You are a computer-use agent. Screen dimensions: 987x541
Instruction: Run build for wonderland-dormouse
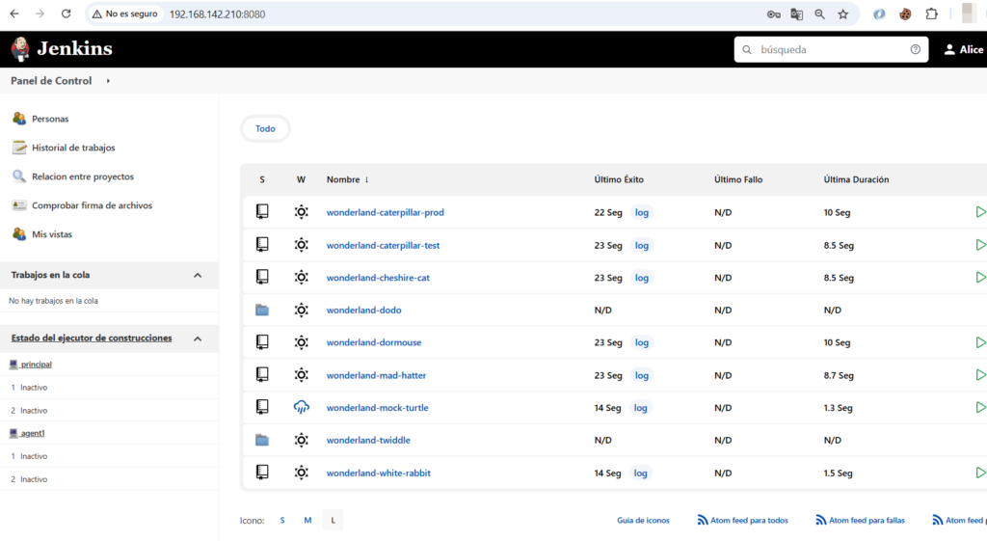coord(980,342)
